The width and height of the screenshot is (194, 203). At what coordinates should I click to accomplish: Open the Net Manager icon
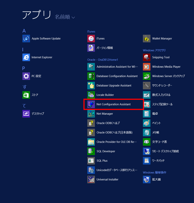(x=91, y=114)
